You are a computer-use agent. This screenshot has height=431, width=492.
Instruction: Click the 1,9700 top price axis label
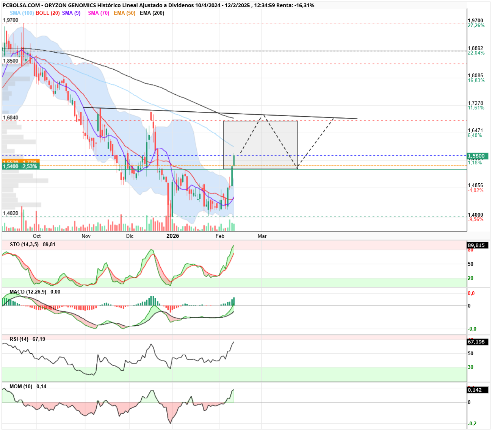coord(475,21)
